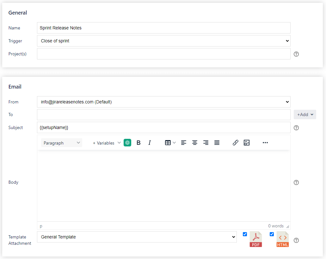The height and width of the screenshot is (259, 326).
Task: Open help for the Project(s) field
Action: pos(296,54)
